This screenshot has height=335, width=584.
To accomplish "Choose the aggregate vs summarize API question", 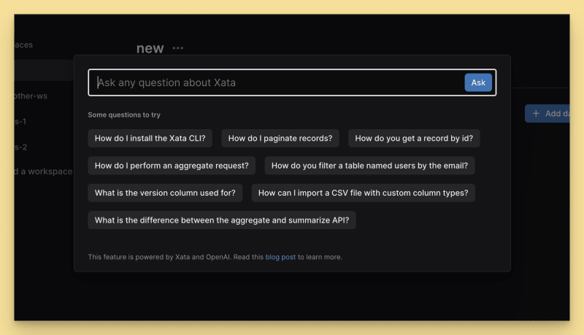I will (222, 220).
